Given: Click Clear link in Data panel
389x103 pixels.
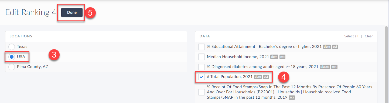Looking at the screenshot, I should coord(369,36).
